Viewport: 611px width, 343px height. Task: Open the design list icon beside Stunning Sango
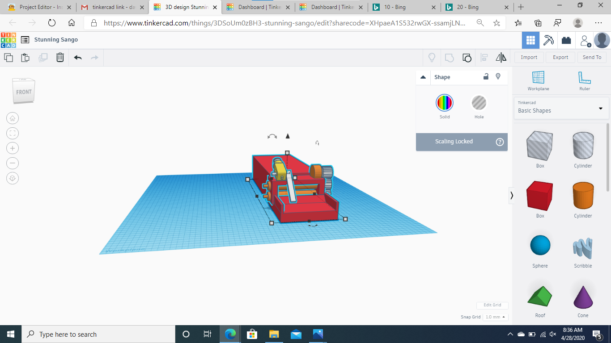pyautogui.click(x=25, y=40)
